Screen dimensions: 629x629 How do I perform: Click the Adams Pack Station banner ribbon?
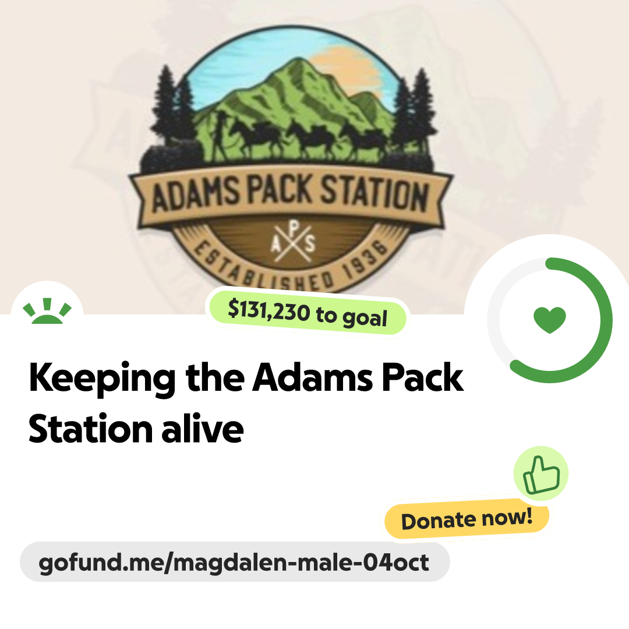point(291,195)
